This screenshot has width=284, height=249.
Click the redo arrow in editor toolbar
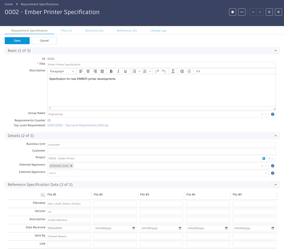pos(157,71)
